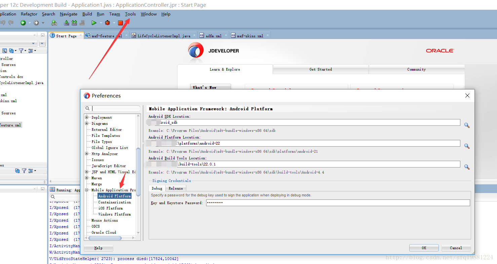
Task: Expand the Http Analyzer preferences node
Action: pyautogui.click(x=87, y=154)
